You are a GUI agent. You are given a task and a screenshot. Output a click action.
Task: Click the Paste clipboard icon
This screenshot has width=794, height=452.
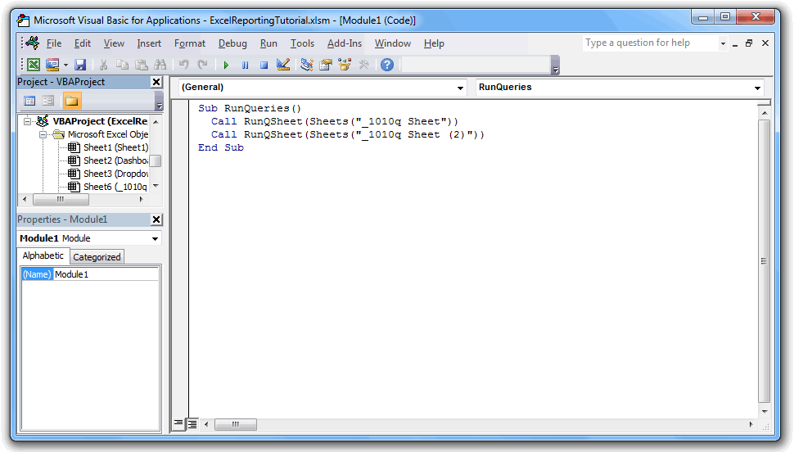tap(142, 65)
